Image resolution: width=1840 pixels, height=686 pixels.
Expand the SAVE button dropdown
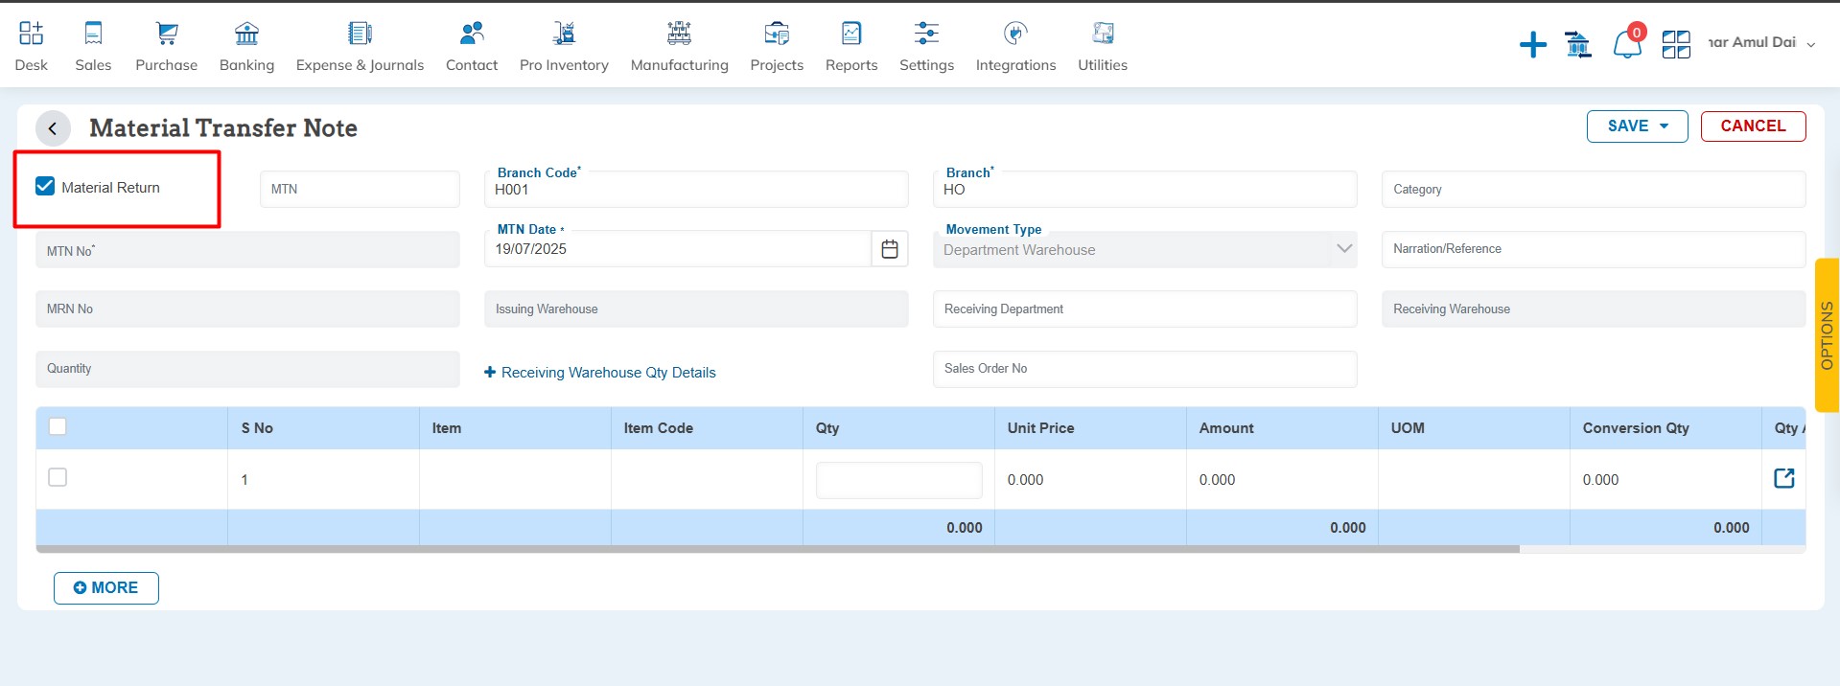[1664, 126]
